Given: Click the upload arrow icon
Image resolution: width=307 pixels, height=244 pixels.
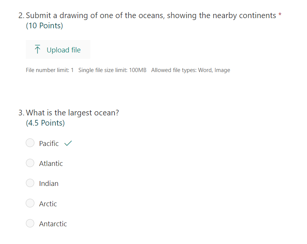Looking at the screenshot, I should (37, 49).
